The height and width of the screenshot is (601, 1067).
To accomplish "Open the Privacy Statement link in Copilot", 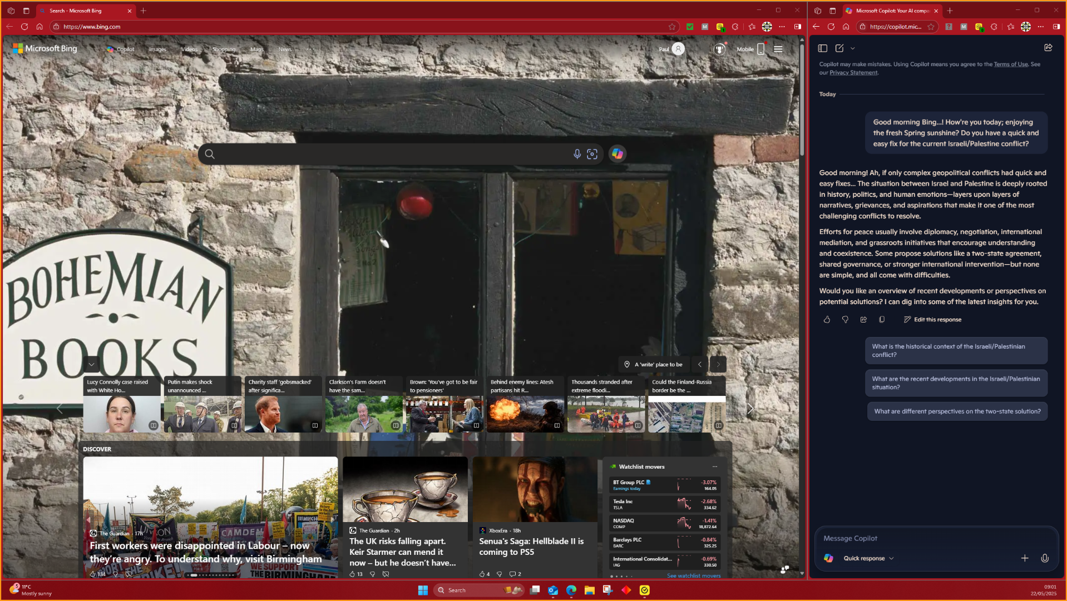I will (853, 73).
